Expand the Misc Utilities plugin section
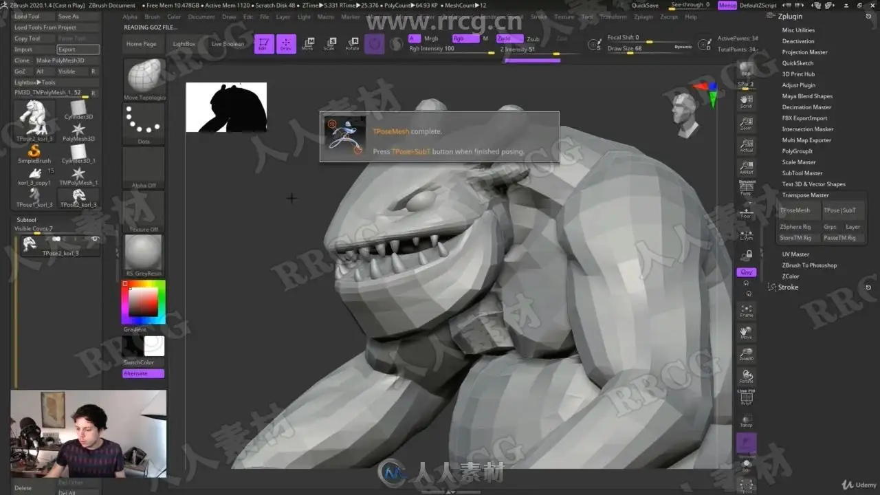Image resolution: width=880 pixels, height=495 pixels. (x=798, y=30)
